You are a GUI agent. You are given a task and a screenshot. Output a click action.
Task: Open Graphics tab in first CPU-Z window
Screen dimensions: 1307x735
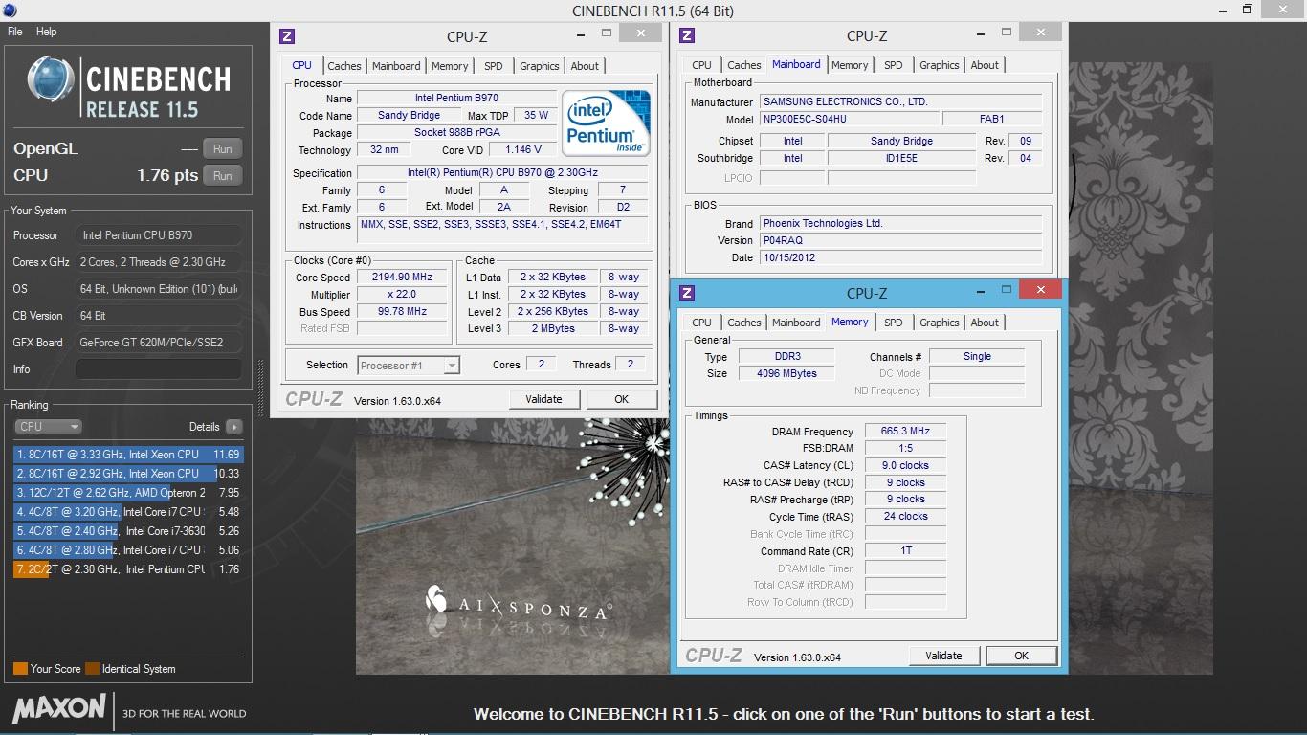[540, 66]
